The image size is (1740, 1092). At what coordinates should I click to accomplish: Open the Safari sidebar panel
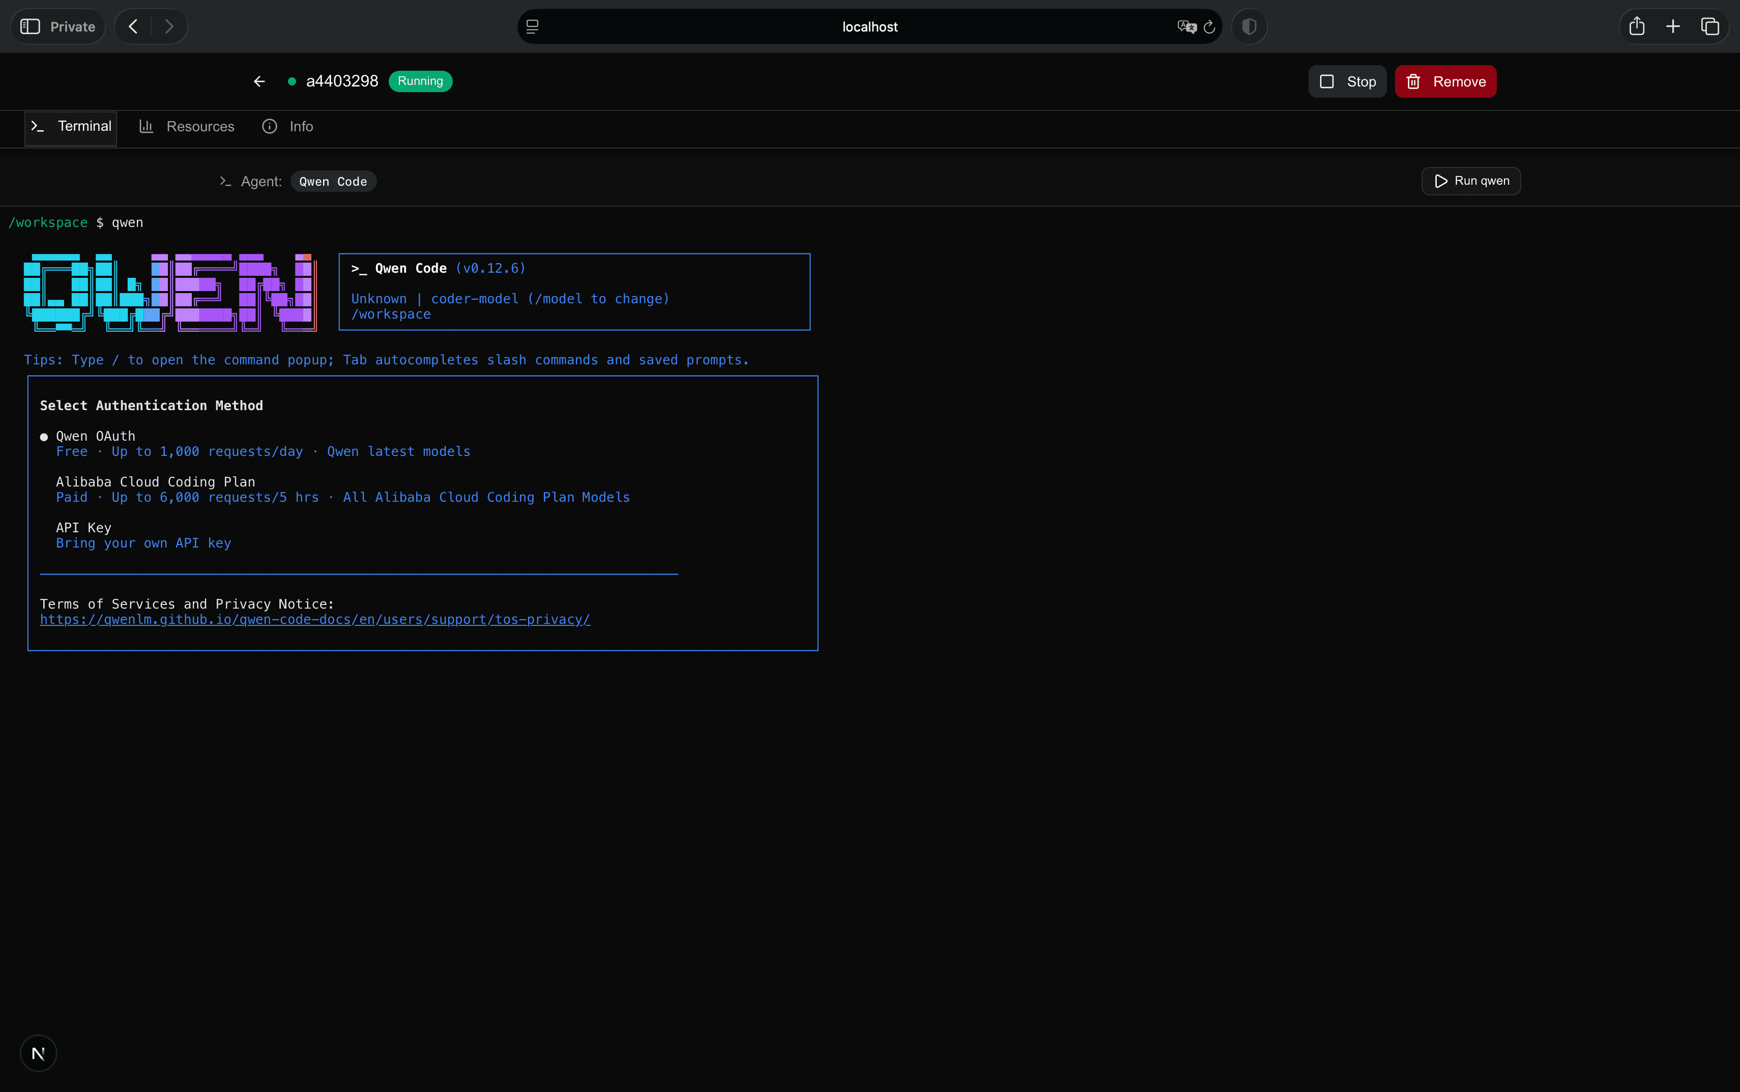click(31, 26)
